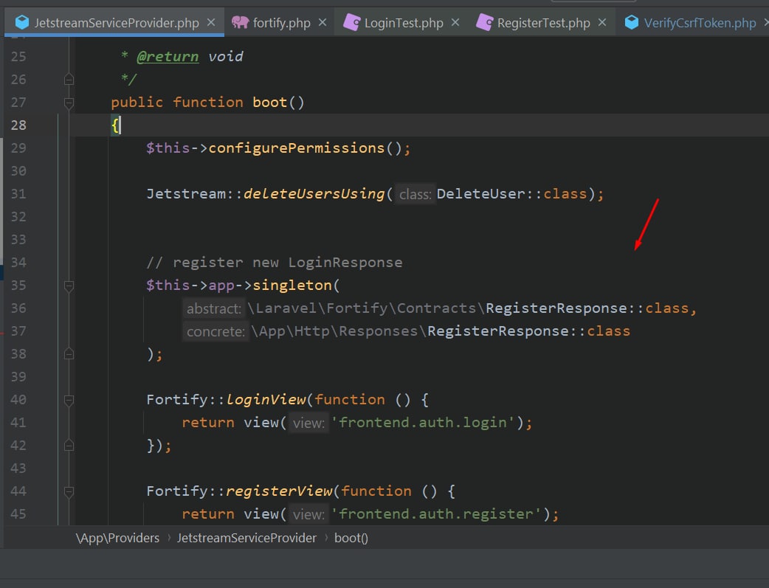
Task: Click fold end marker at line 38
Action: 69,353
